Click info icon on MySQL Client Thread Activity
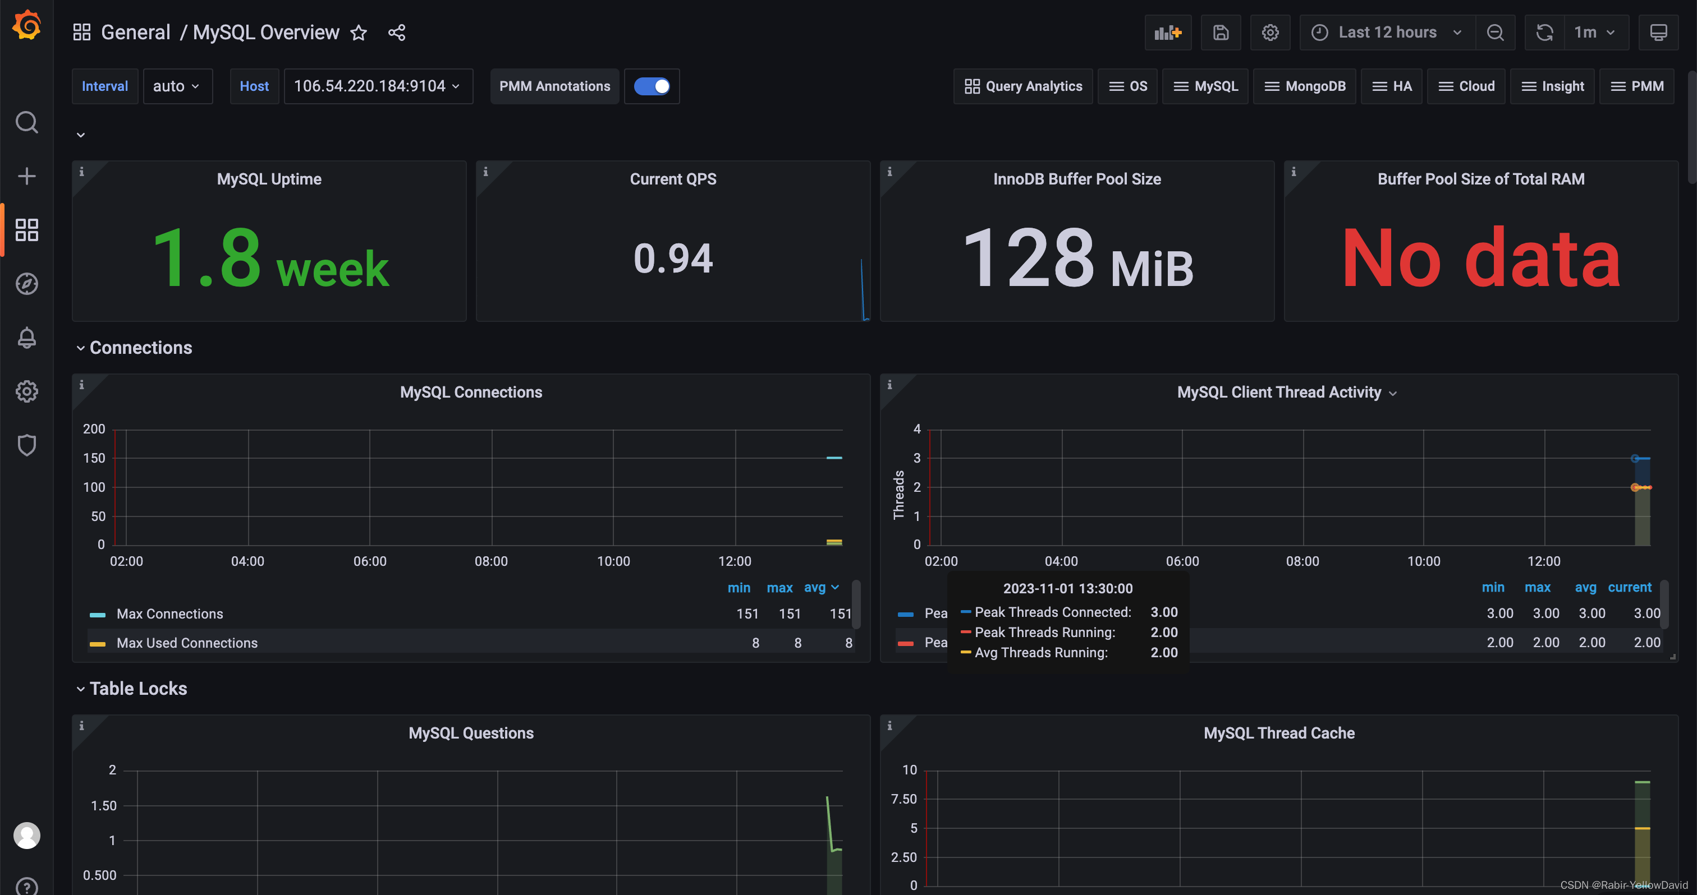The image size is (1697, 895). click(889, 385)
